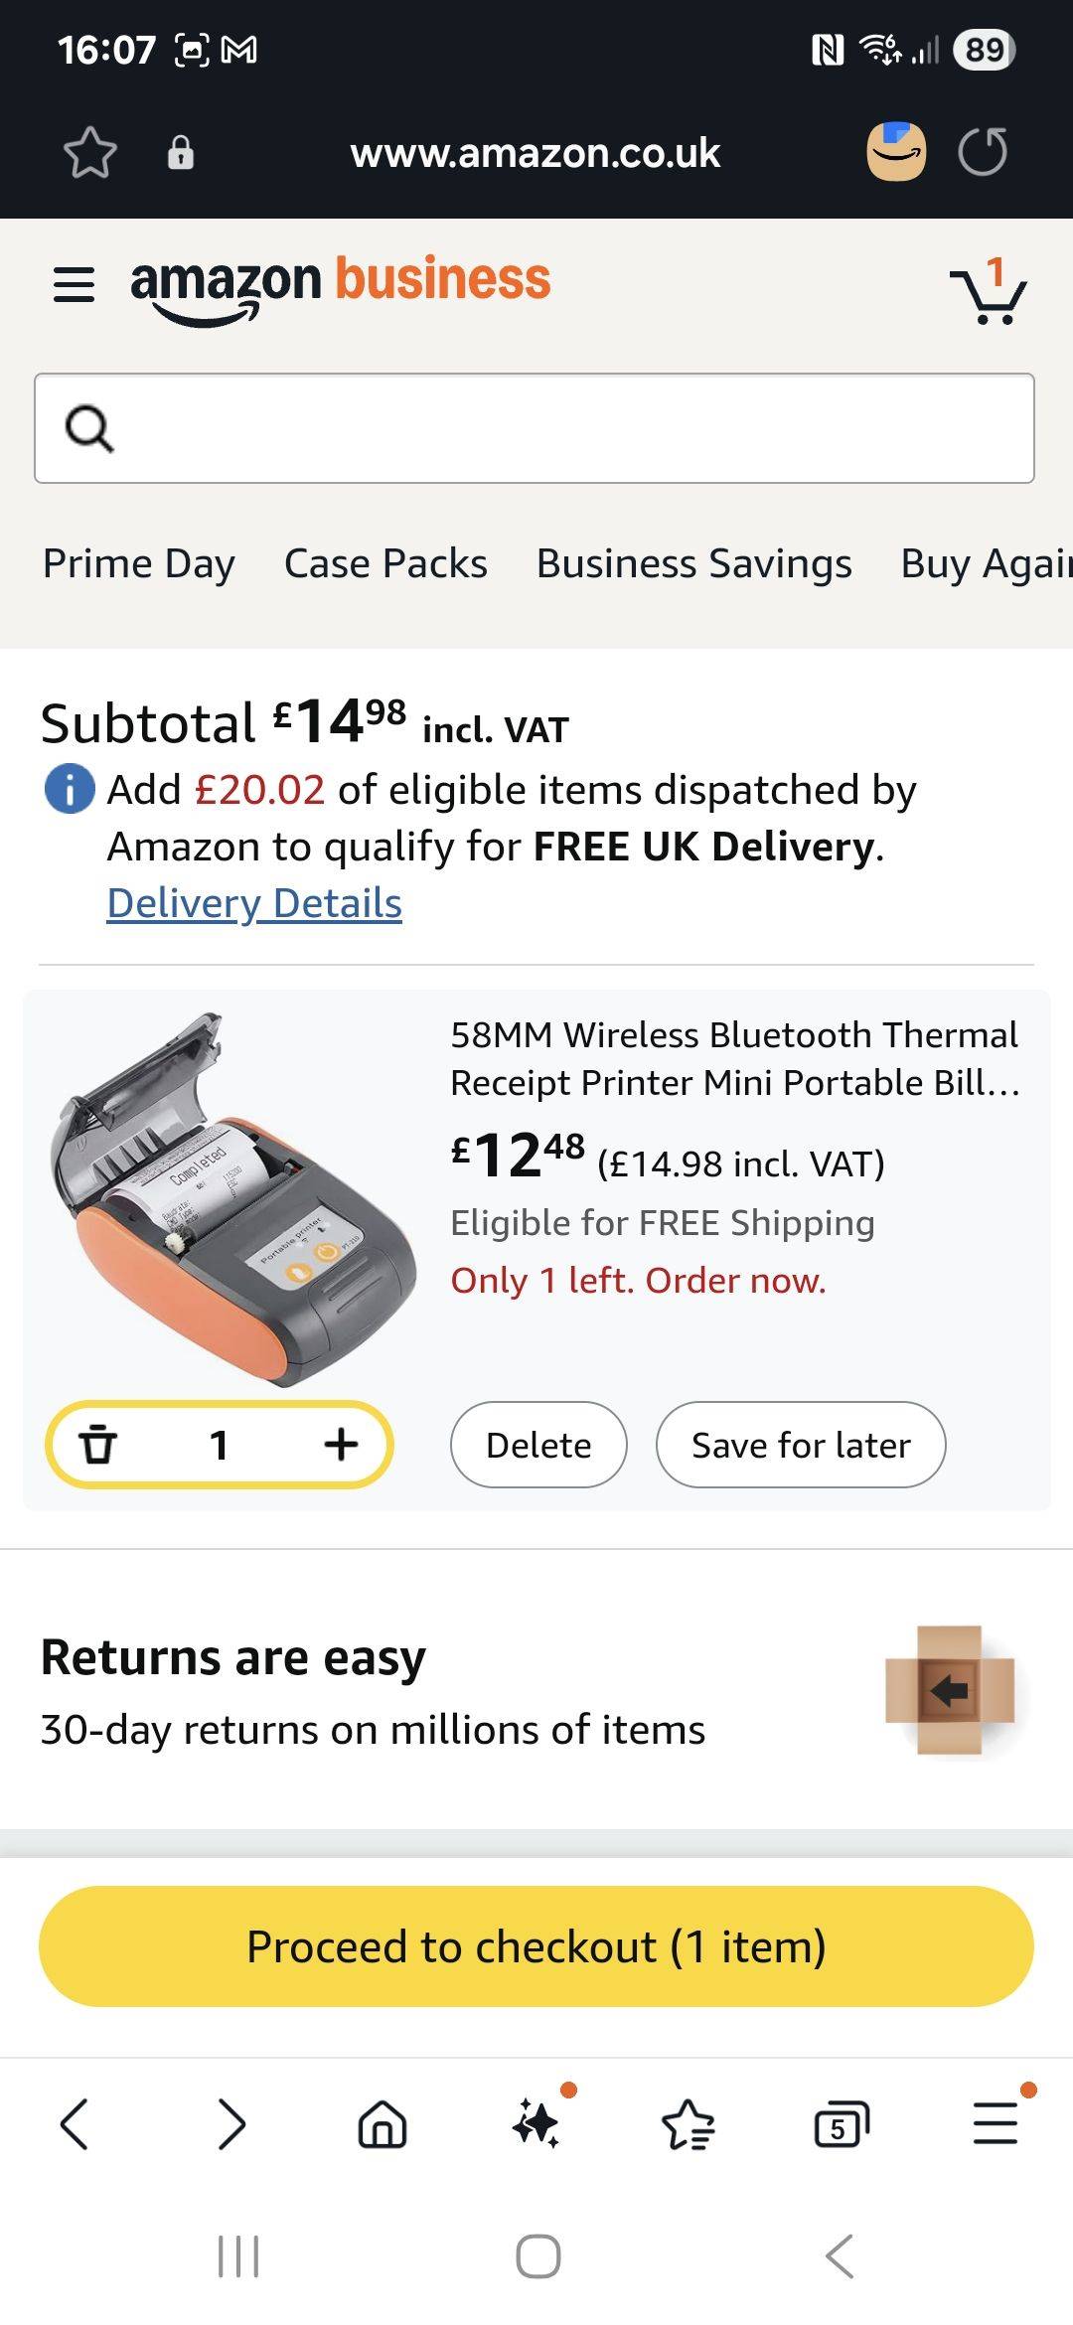Viewport: 1073px width, 2325px height.
Task: Select the Prime Day tab
Action: tap(139, 563)
